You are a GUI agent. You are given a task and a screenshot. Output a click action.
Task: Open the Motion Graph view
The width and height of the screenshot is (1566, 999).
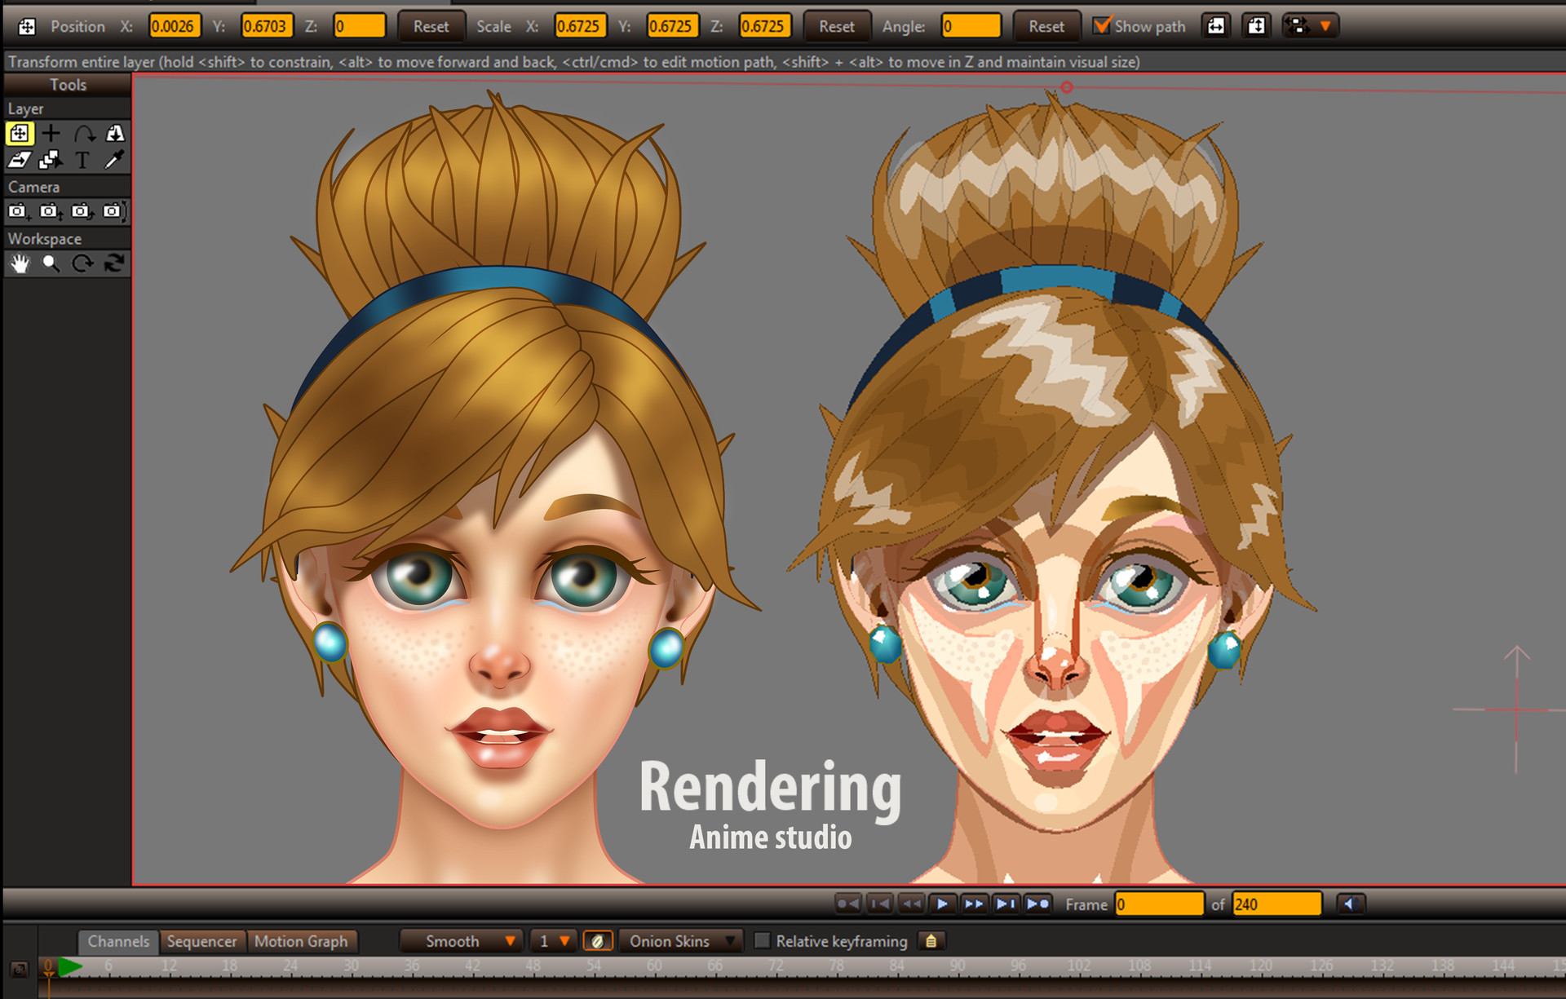coord(303,941)
